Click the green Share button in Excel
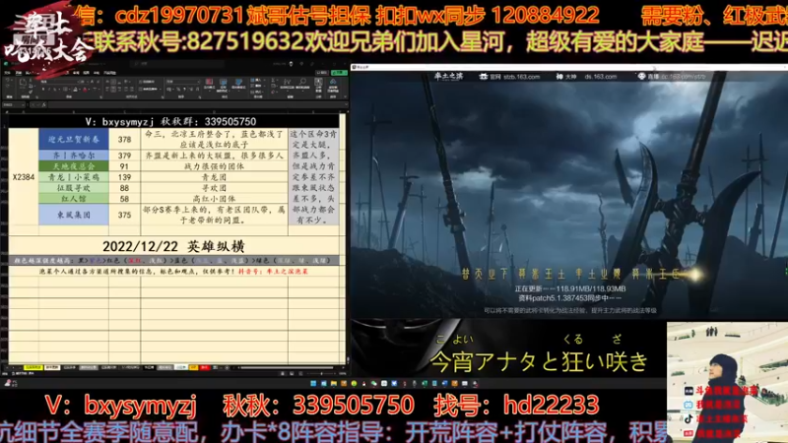 click(x=339, y=73)
